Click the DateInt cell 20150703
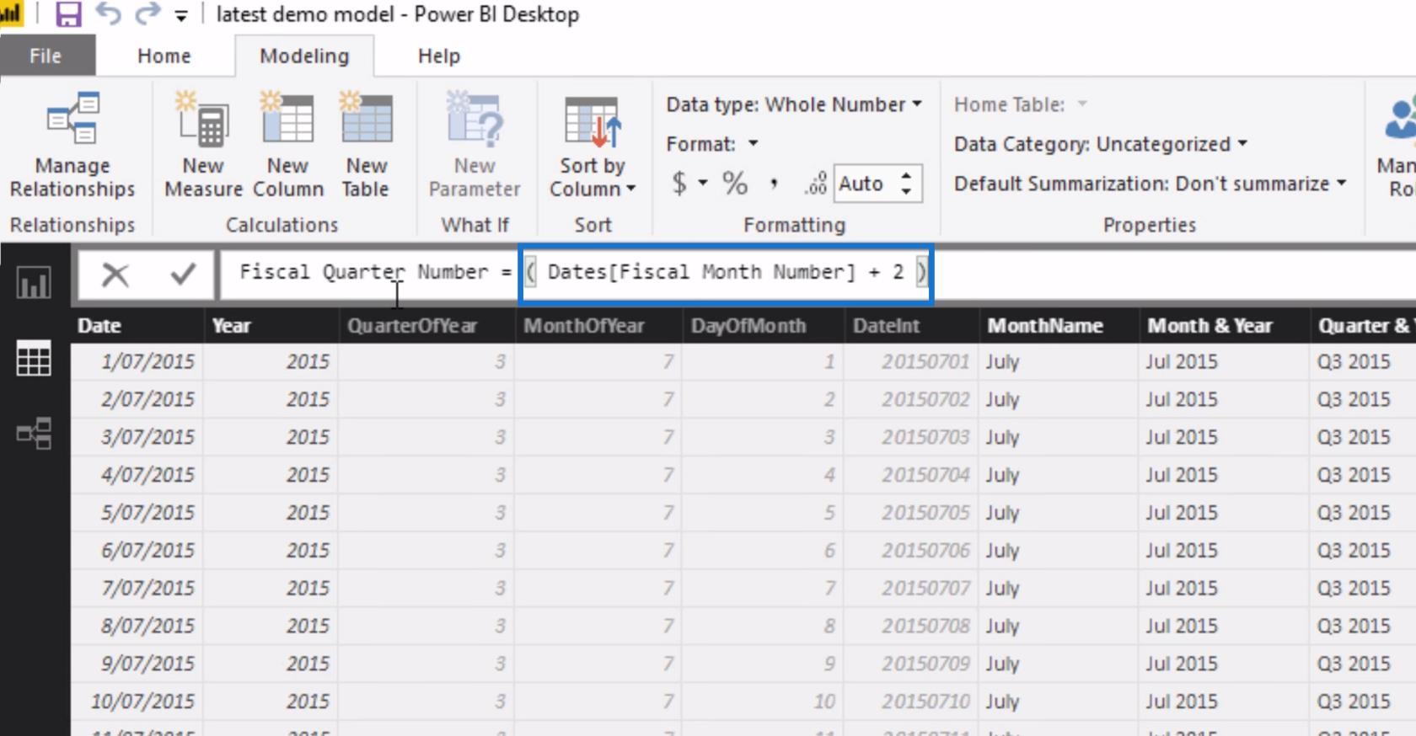The width and height of the screenshot is (1416, 736). point(911,438)
